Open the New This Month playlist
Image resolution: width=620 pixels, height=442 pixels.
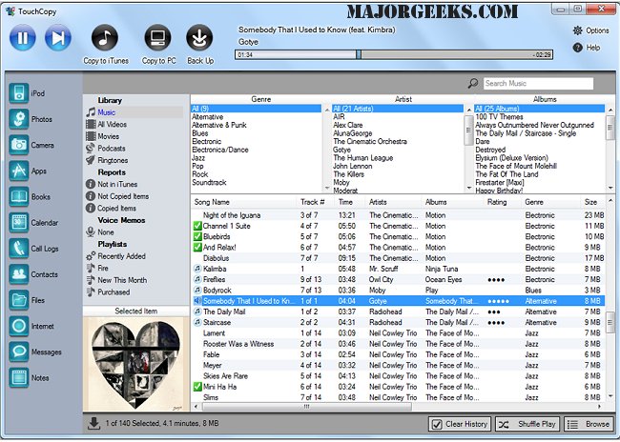122,280
